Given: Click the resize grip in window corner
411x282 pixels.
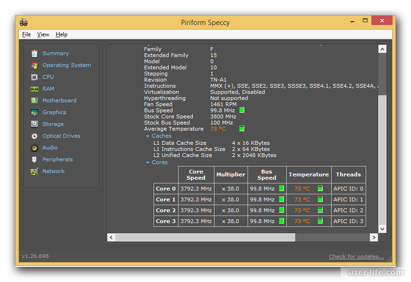Looking at the screenshot, I should click(389, 259).
